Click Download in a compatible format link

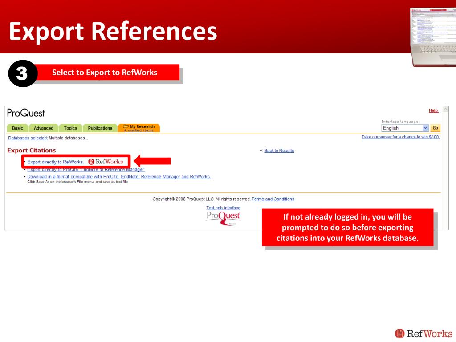coord(119,176)
